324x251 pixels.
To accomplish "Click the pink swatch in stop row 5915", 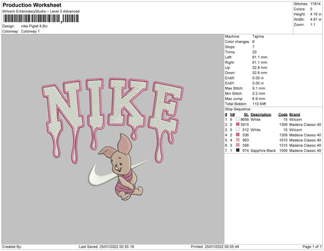I will (238, 124).
